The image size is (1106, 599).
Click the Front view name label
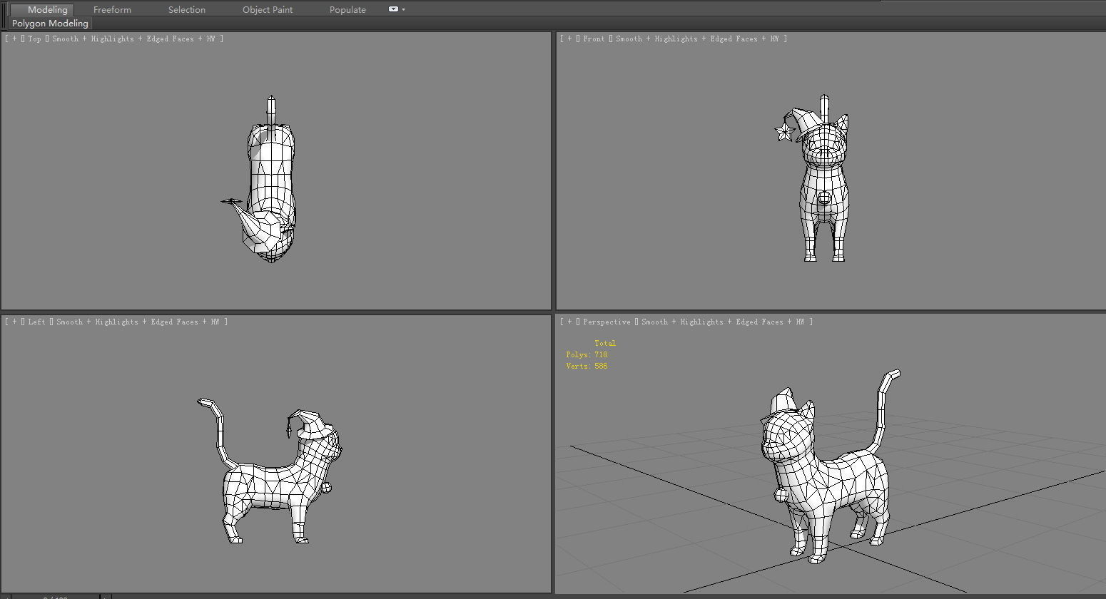coord(594,39)
